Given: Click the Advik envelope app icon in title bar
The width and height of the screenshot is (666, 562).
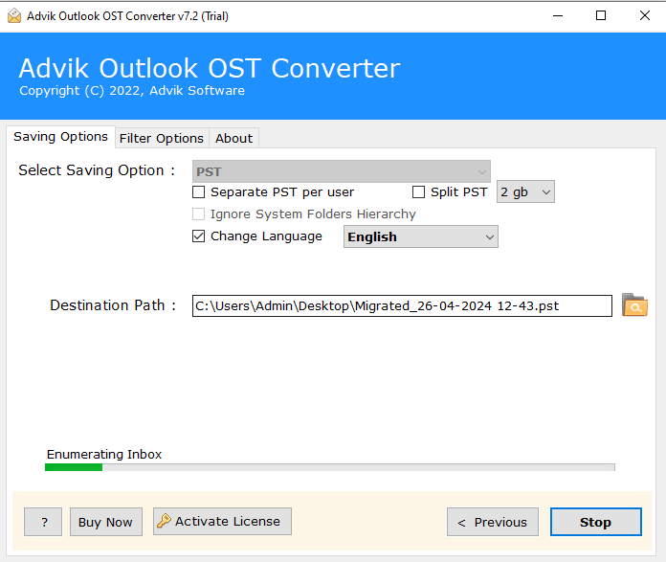Looking at the screenshot, I should pyautogui.click(x=14, y=15).
